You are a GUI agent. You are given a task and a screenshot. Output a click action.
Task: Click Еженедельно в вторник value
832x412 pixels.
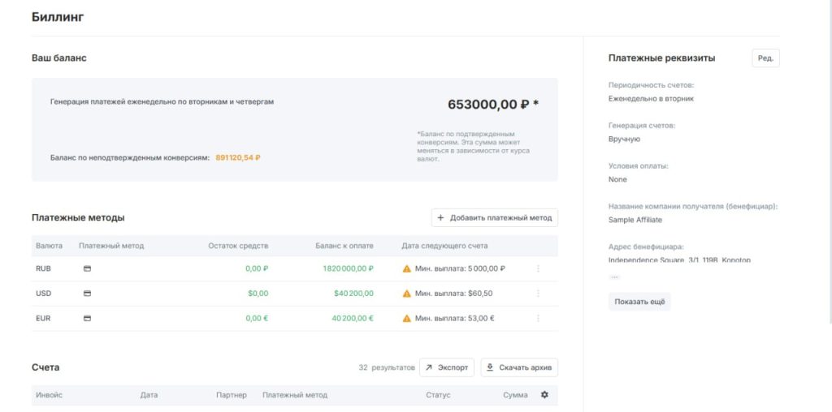click(651, 98)
